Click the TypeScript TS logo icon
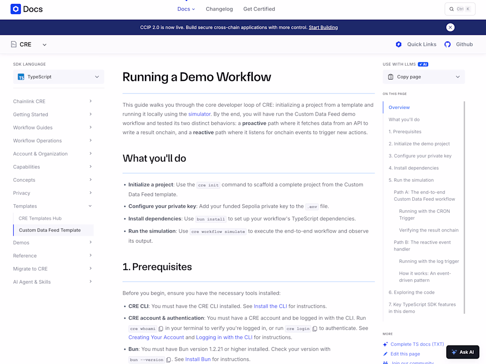The width and height of the screenshot is (486, 364). point(21,77)
